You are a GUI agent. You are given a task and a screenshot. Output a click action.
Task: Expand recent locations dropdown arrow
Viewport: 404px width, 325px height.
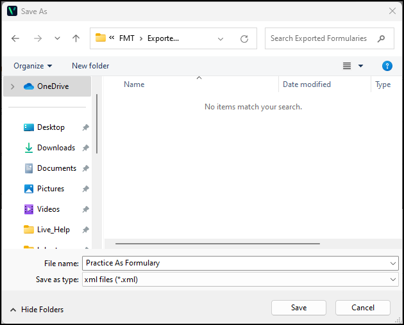pos(57,38)
